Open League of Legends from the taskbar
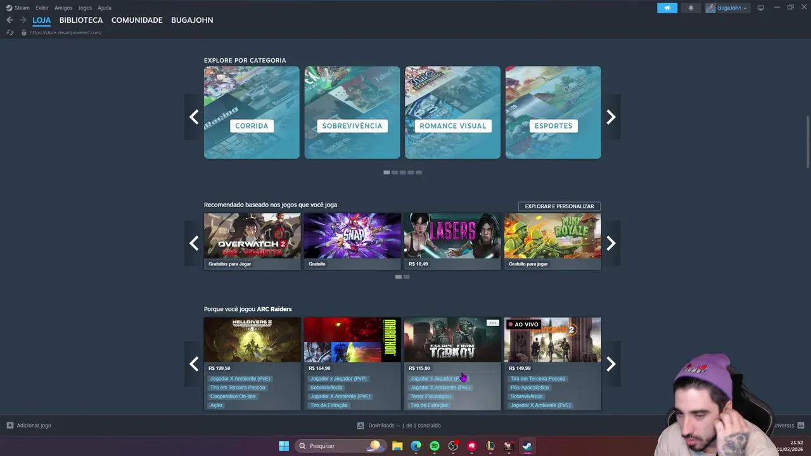 click(490, 446)
